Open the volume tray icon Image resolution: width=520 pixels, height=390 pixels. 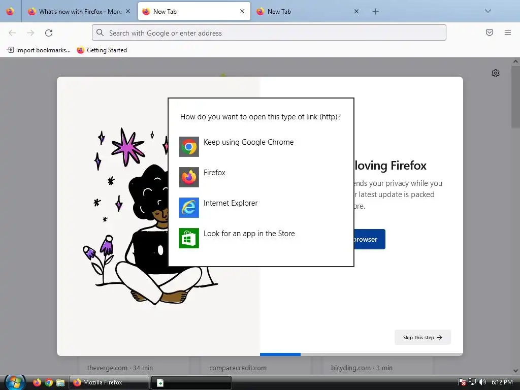tap(482, 382)
